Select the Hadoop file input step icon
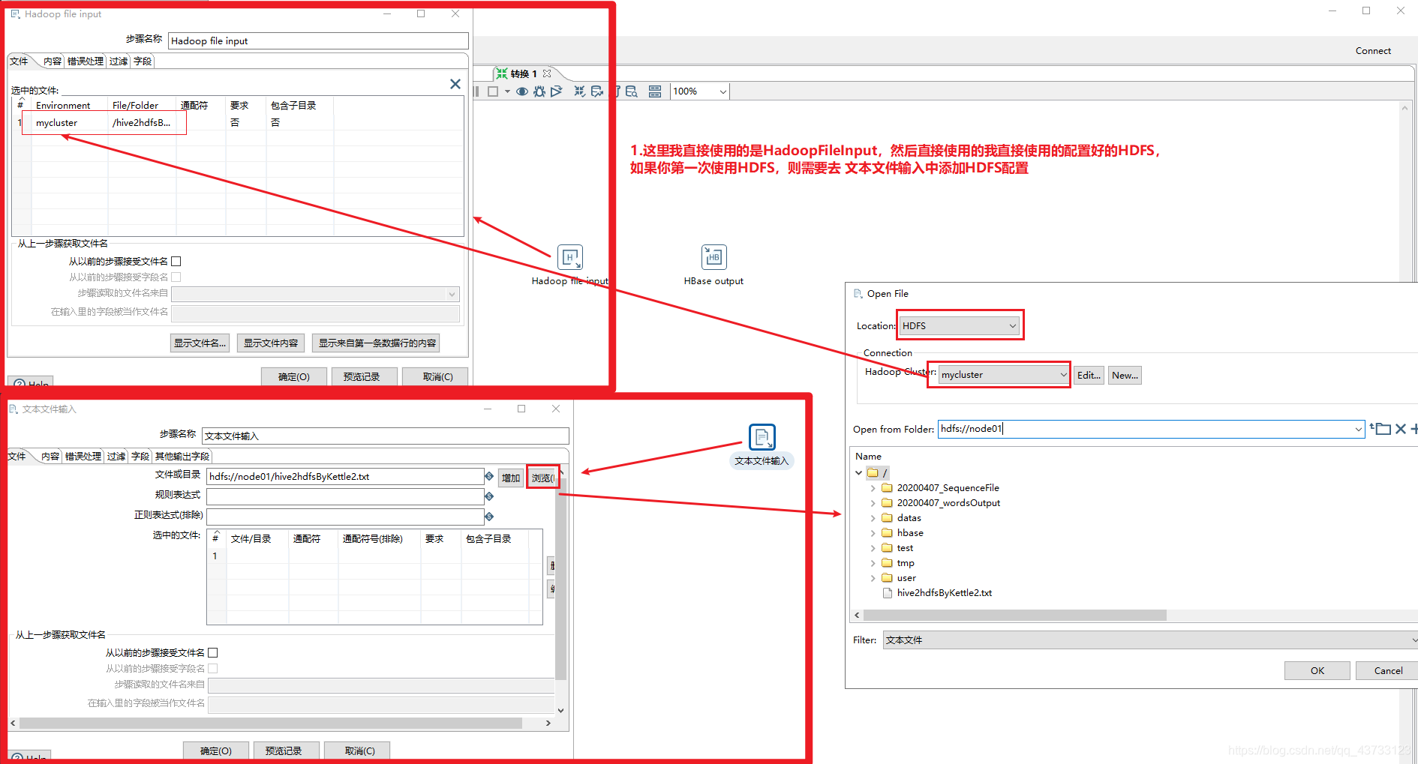 pyautogui.click(x=570, y=257)
